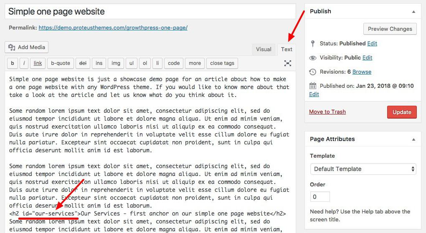Insert a code tag
This screenshot has width=426, height=233.
[x=174, y=63]
